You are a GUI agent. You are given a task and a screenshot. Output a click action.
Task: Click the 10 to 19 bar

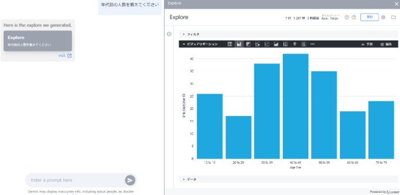[210, 126]
